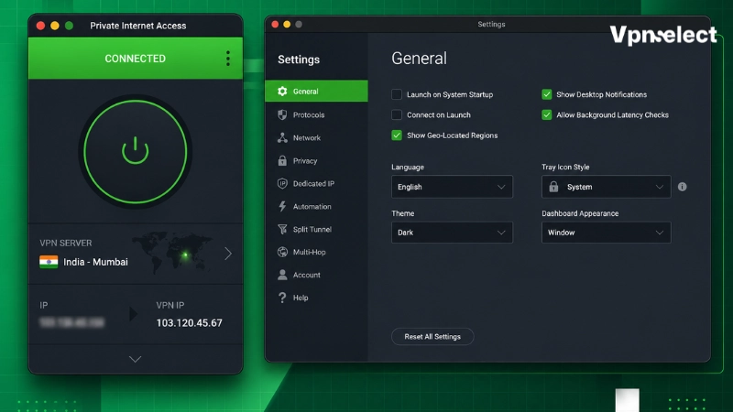Open server list via VPN Server chevron

click(x=227, y=254)
